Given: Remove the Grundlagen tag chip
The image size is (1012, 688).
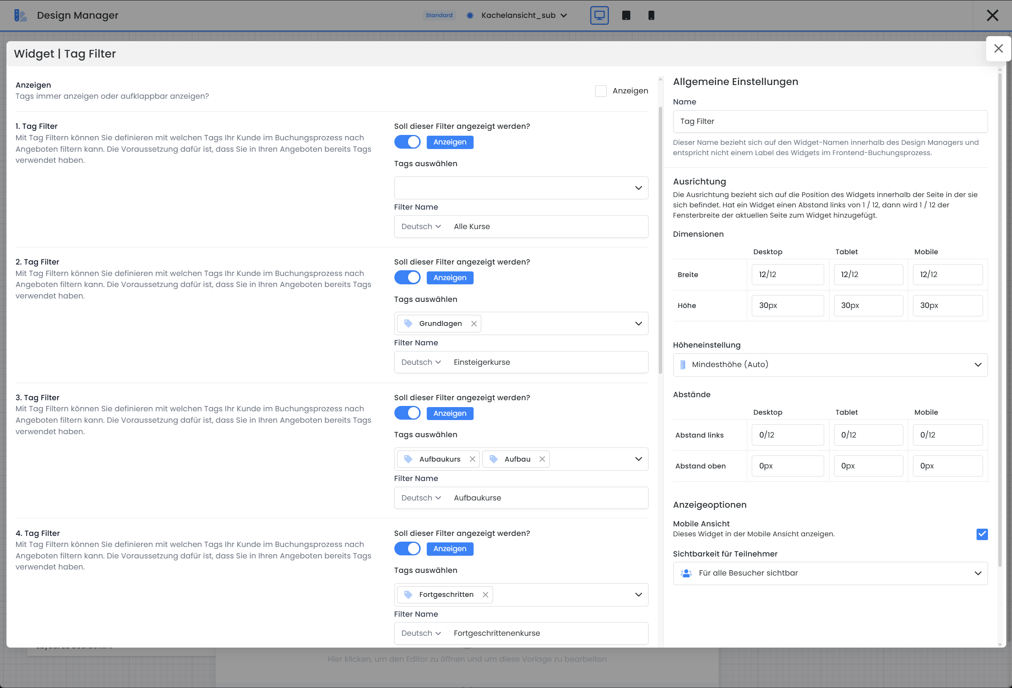Looking at the screenshot, I should pos(474,323).
